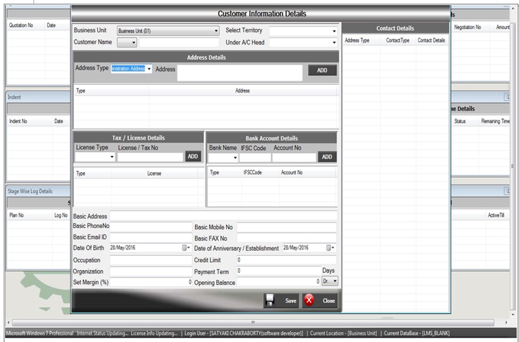519x342 pixels.
Task: Click Internet Status Updating status text
Action: 102,333
